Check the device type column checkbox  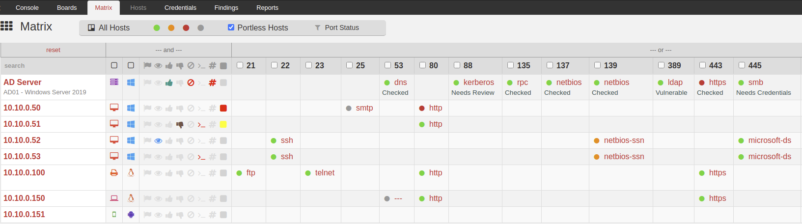tap(114, 65)
